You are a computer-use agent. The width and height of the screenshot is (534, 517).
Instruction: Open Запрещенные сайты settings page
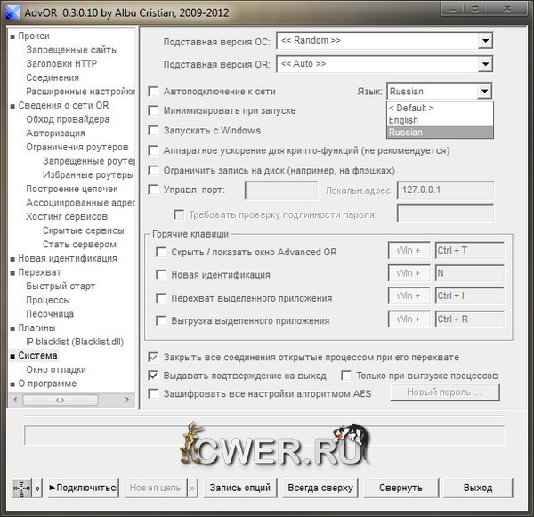pyautogui.click(x=72, y=50)
